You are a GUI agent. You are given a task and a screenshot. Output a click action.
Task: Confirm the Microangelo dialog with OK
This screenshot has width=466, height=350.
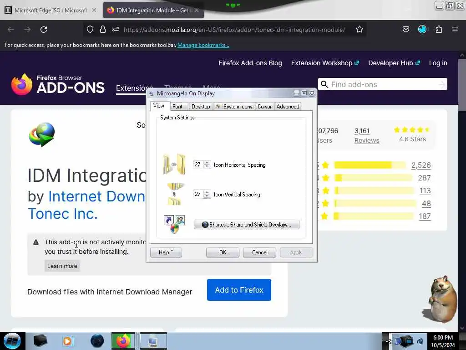tap(223, 252)
